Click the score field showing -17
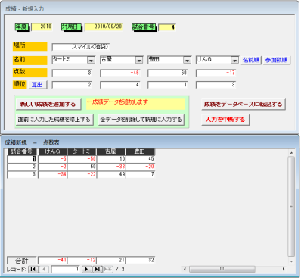Image resolution: width=301 pixels, height=278 pixels. [x=216, y=73]
